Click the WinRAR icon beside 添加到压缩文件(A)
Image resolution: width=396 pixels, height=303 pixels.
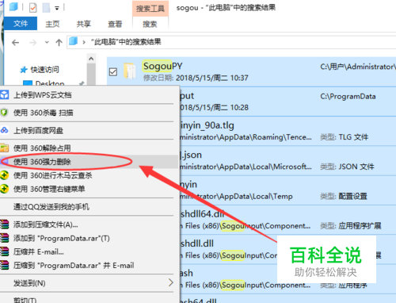[4, 224]
